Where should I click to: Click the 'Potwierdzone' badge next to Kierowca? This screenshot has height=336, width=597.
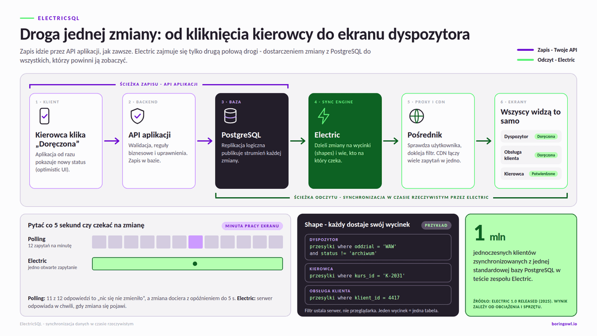coord(543,174)
